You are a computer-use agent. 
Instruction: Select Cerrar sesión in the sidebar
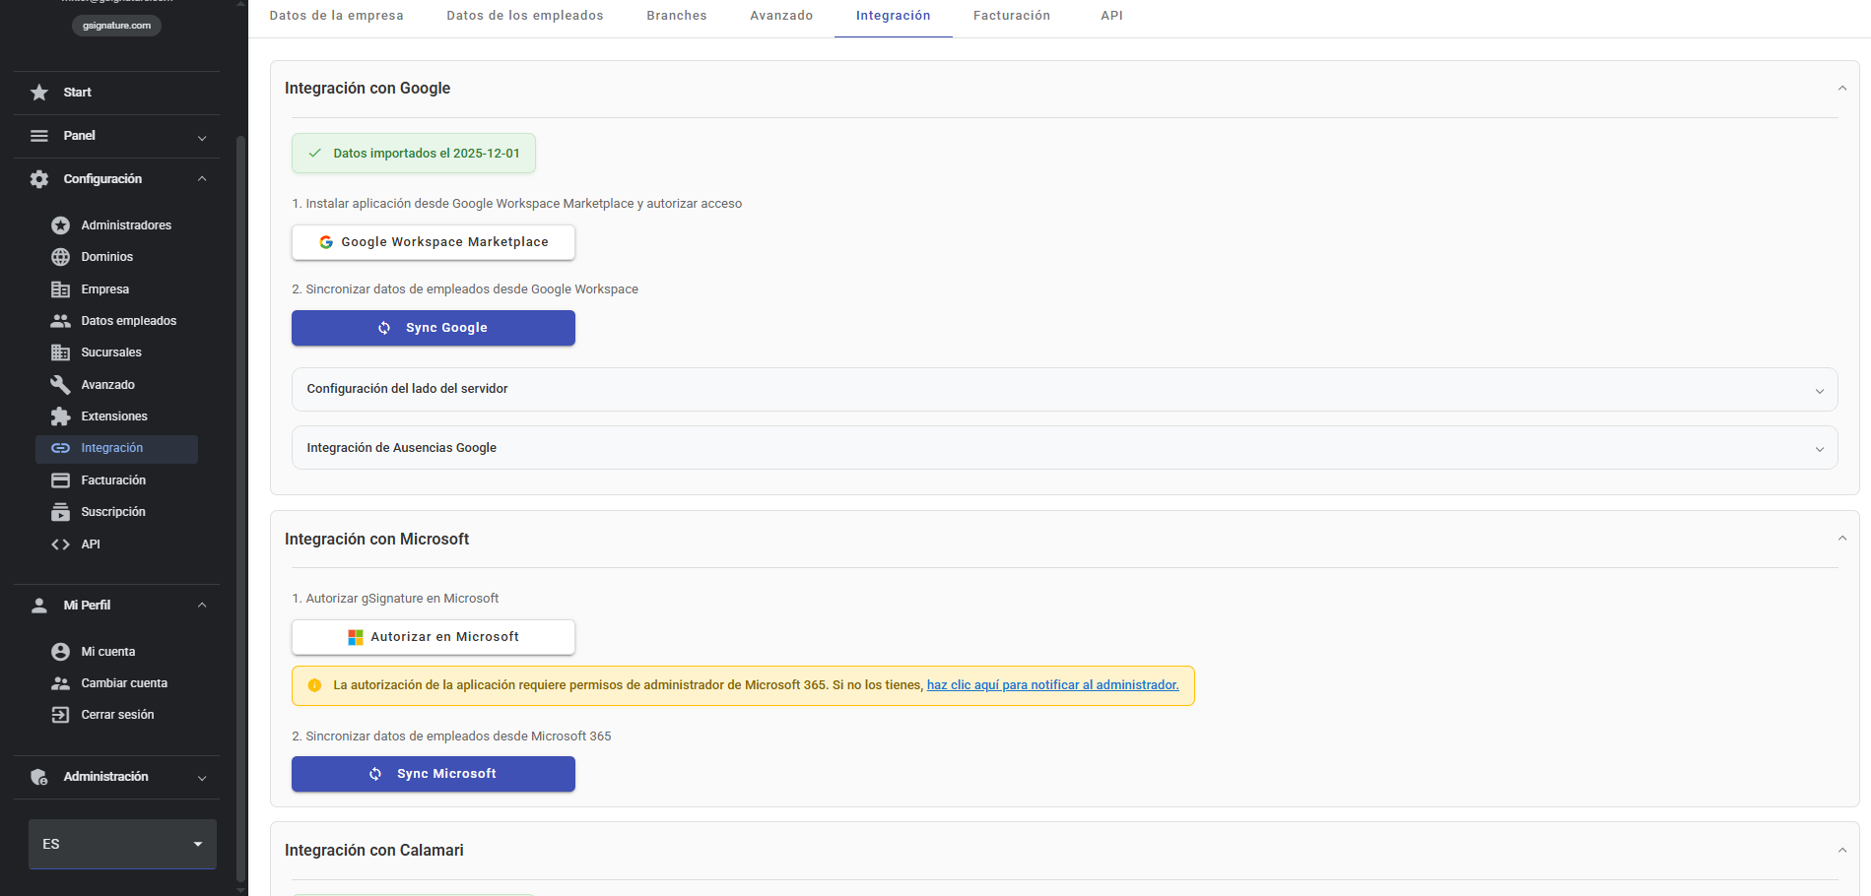[x=116, y=715]
